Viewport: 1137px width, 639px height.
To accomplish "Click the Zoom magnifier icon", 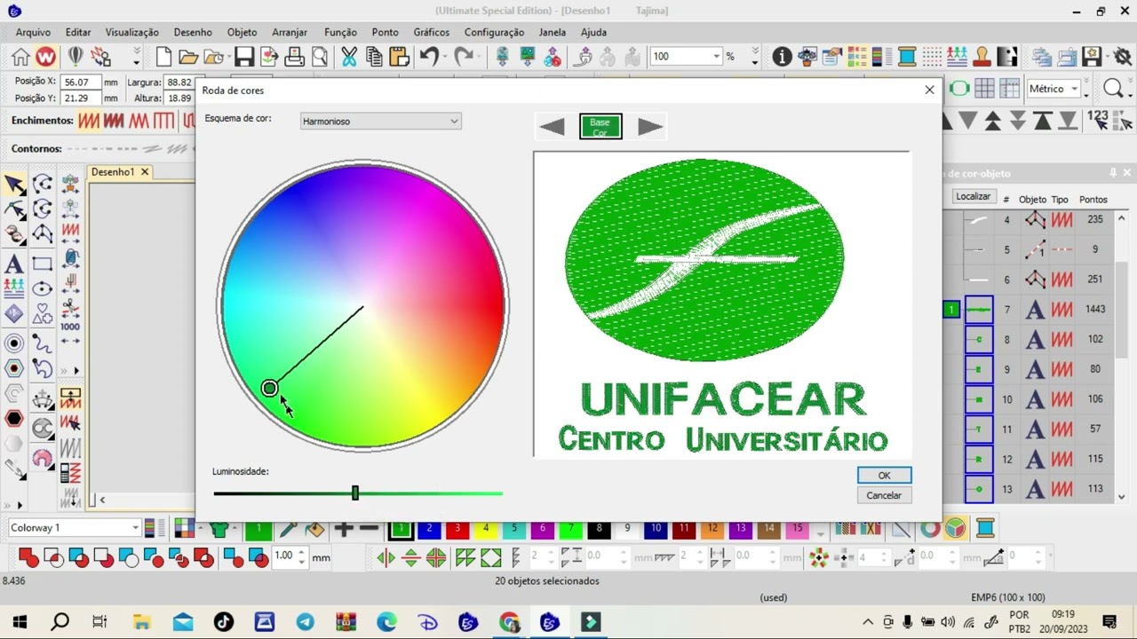I will [1113, 89].
